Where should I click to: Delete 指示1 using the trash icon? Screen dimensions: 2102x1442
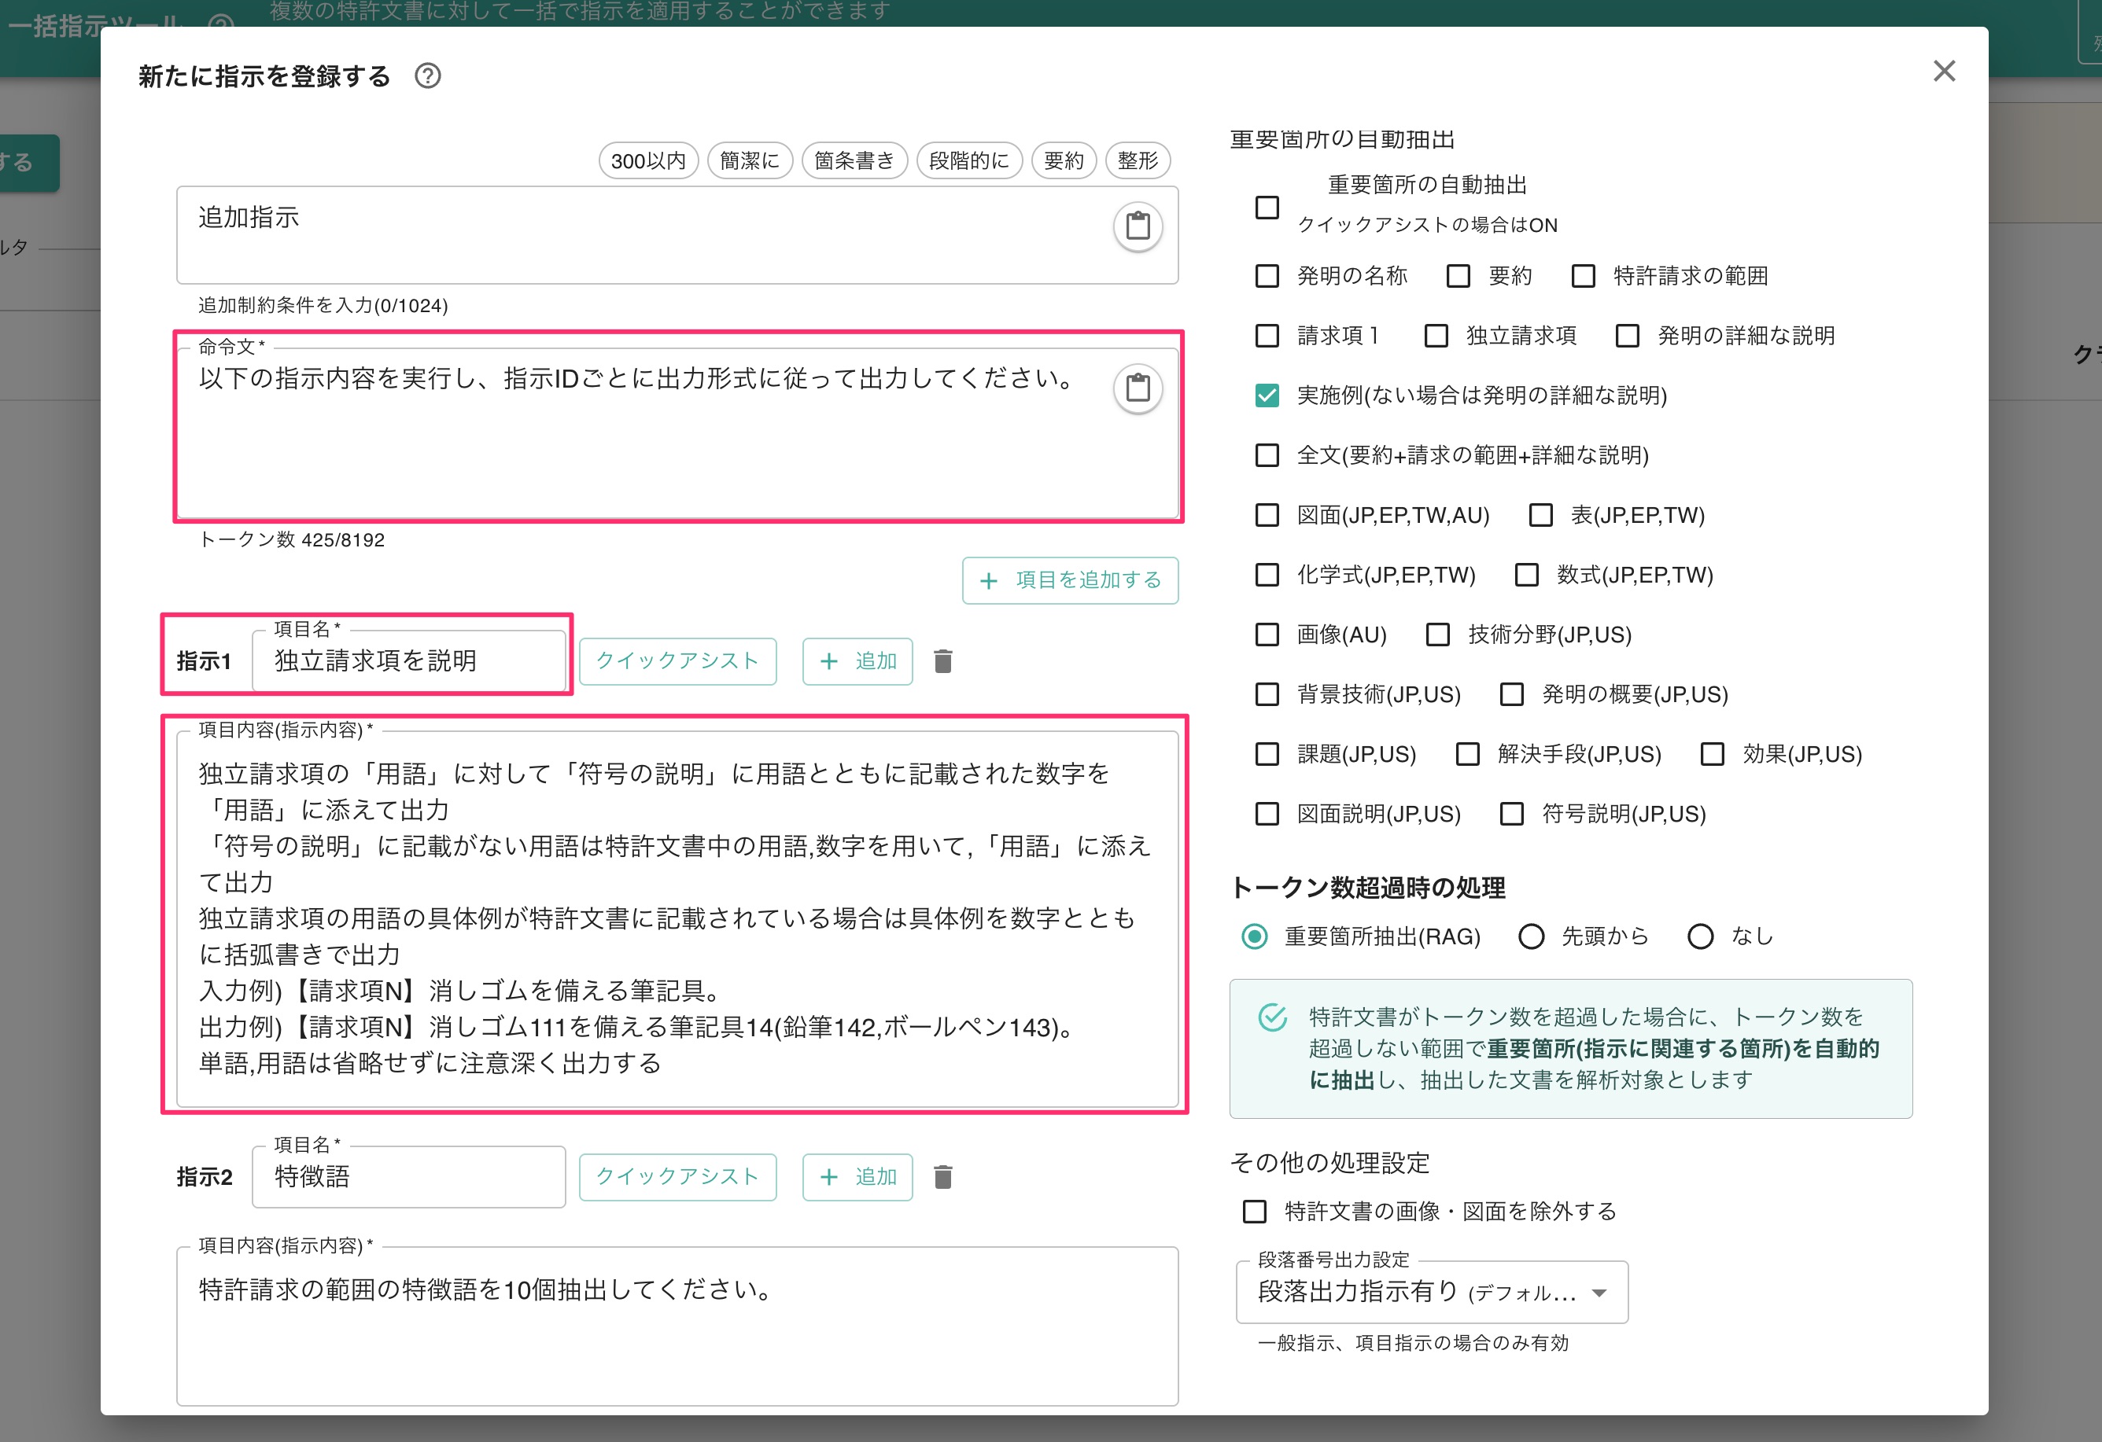point(942,662)
